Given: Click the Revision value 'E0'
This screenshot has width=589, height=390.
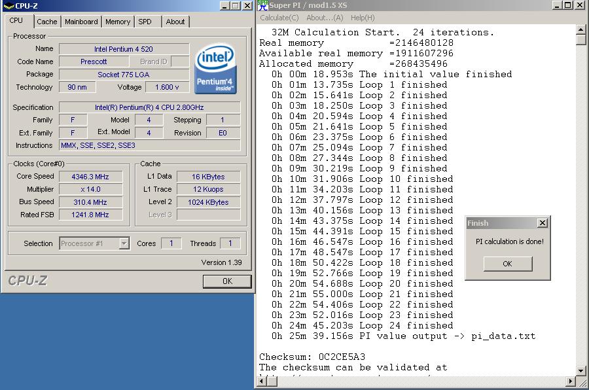Looking at the screenshot, I should pos(223,133).
